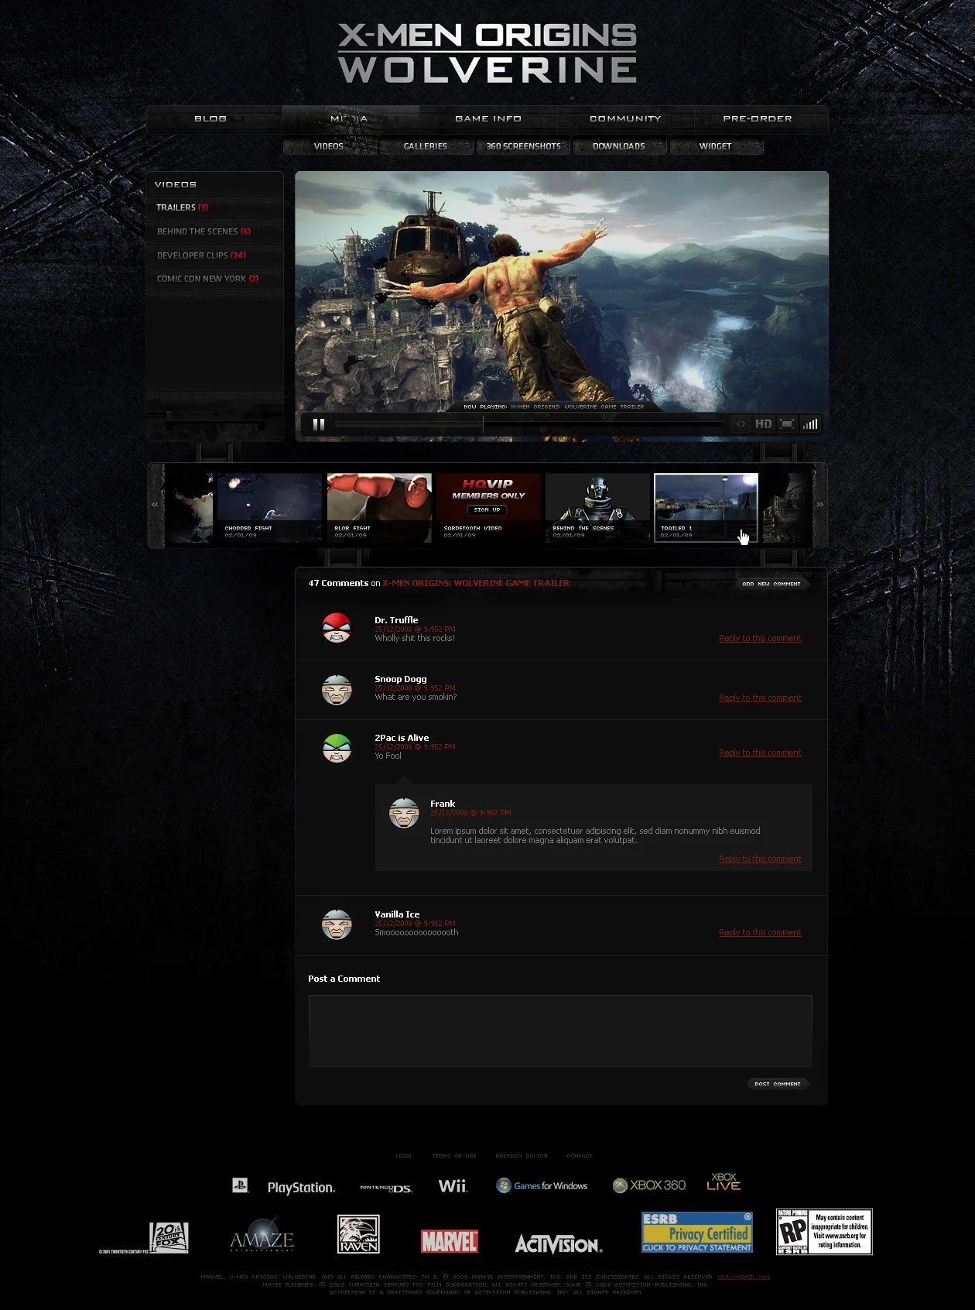
Task: Play the Trailer 1 video thumbnail
Action: [x=706, y=507]
